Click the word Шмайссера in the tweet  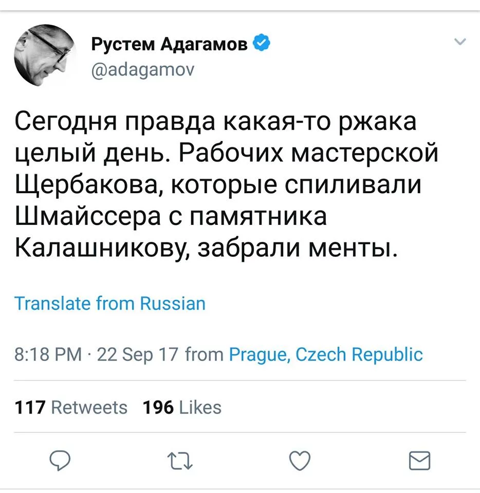tap(88, 216)
